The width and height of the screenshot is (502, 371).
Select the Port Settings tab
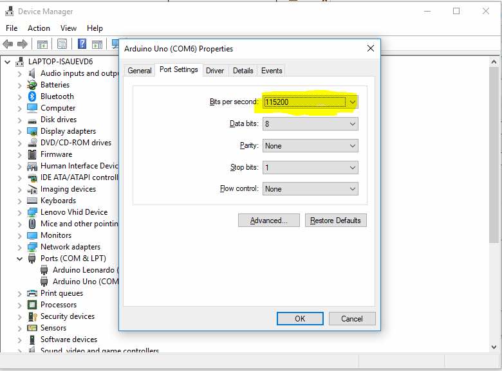point(179,69)
